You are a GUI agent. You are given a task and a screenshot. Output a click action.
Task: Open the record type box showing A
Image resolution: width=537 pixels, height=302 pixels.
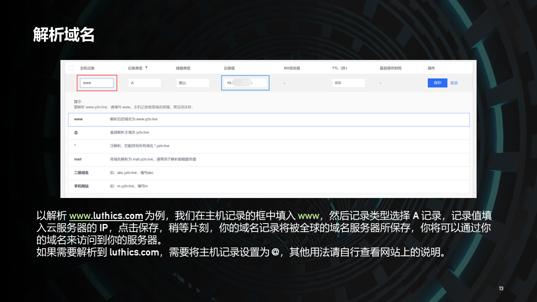[145, 83]
